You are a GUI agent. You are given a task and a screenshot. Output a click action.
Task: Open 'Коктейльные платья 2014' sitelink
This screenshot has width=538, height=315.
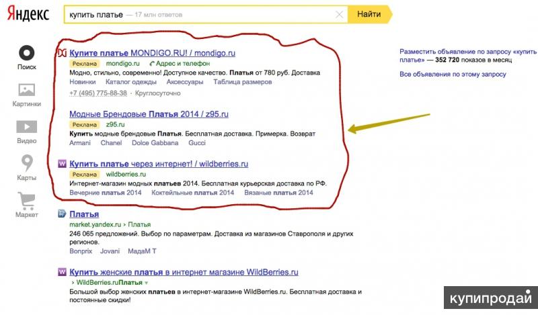tap(193, 193)
